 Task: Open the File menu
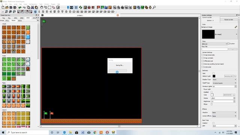click(x=2, y=4)
